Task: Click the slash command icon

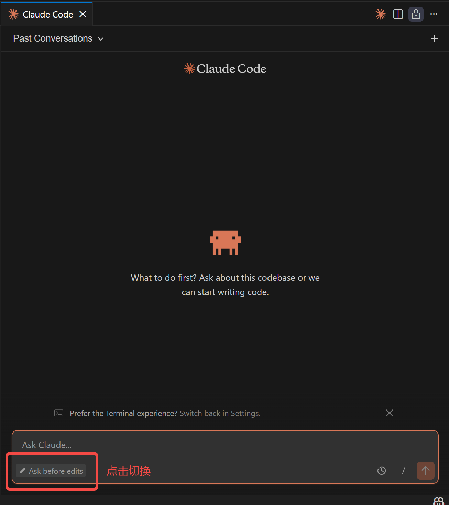Action: click(404, 471)
